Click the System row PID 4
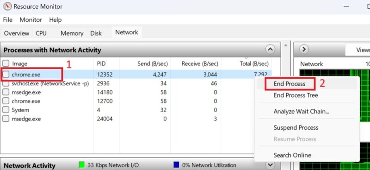The height and width of the screenshot is (170, 370). [99, 110]
